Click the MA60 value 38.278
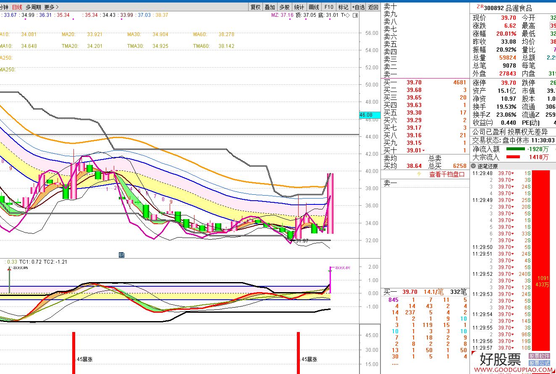Viewport: 556px width, 374px height. pos(226,34)
